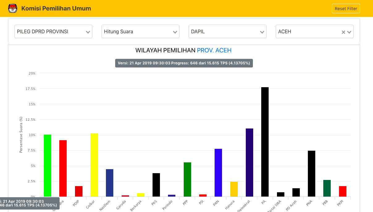Open the Hitung Suara dropdown
This screenshot has width=373, height=212.
point(140,31)
